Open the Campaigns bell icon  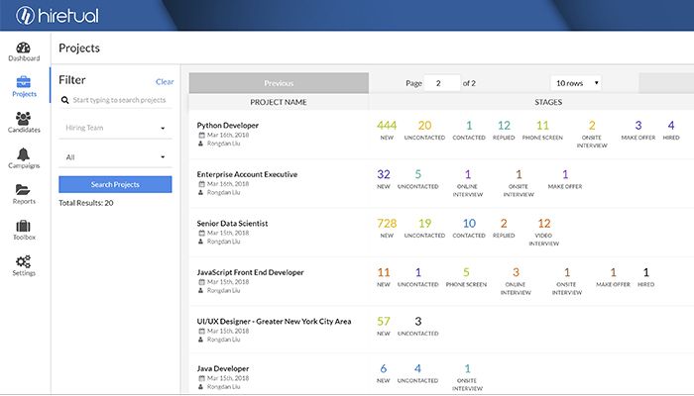coord(24,154)
